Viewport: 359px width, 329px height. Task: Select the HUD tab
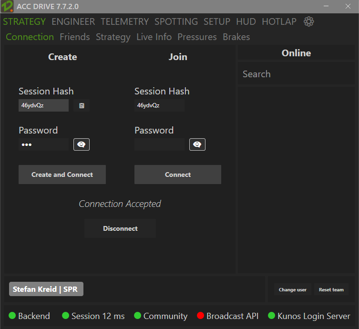(x=246, y=22)
